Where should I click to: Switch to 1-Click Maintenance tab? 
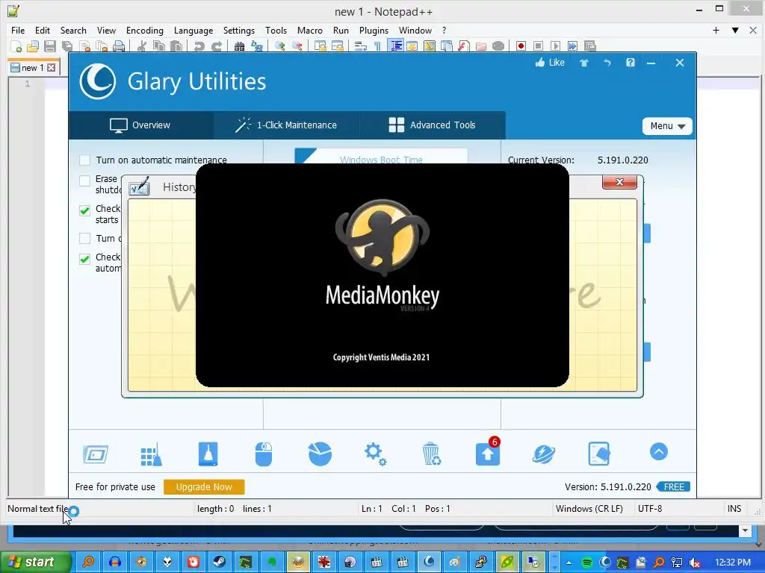286,125
